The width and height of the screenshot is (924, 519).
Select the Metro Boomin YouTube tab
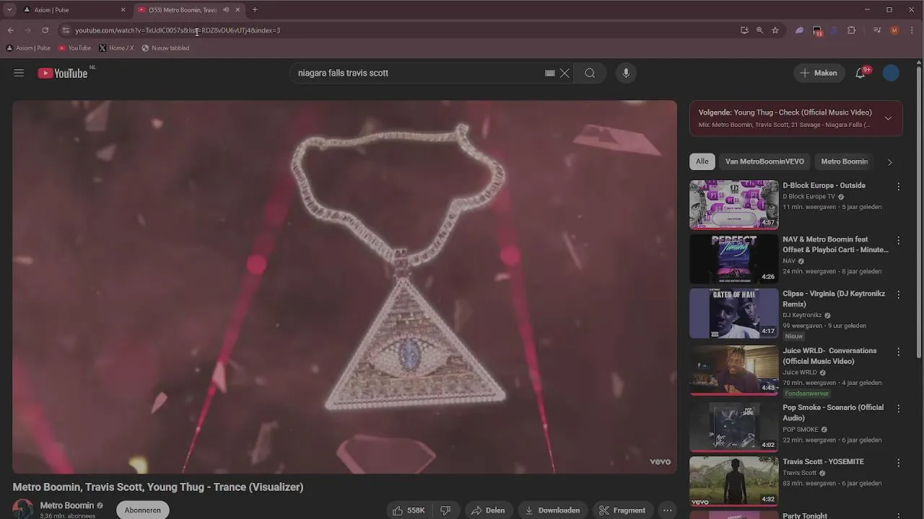click(189, 10)
